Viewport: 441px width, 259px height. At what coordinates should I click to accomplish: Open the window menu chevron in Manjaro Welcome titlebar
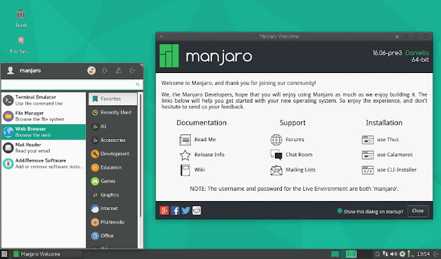pyautogui.click(x=161, y=37)
